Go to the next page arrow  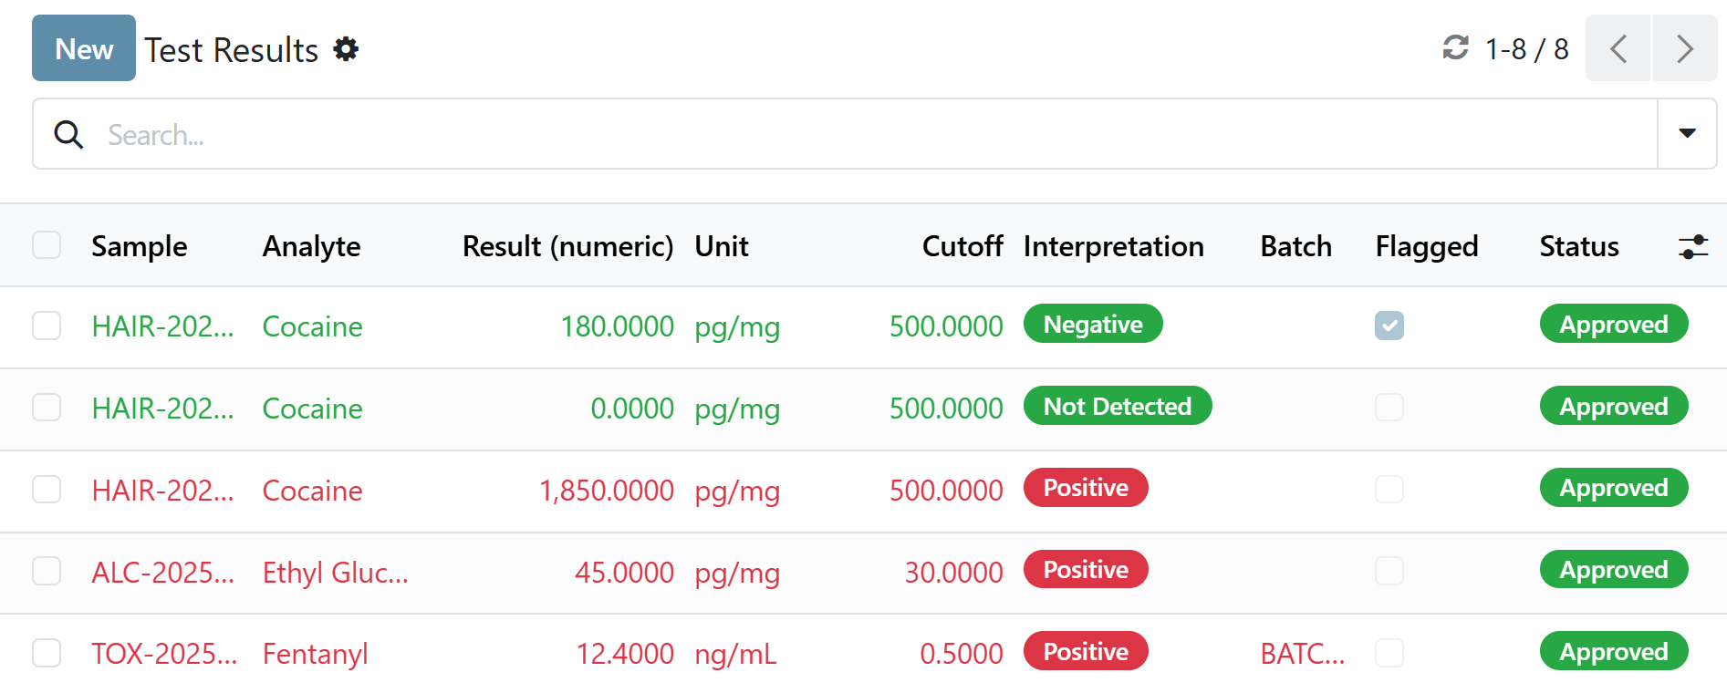point(1684,48)
